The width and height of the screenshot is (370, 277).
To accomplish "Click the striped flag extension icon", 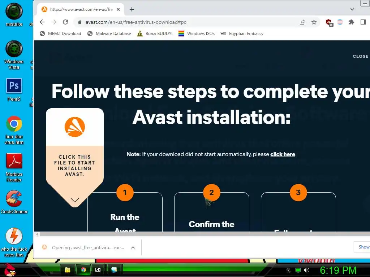I will 340,22.
